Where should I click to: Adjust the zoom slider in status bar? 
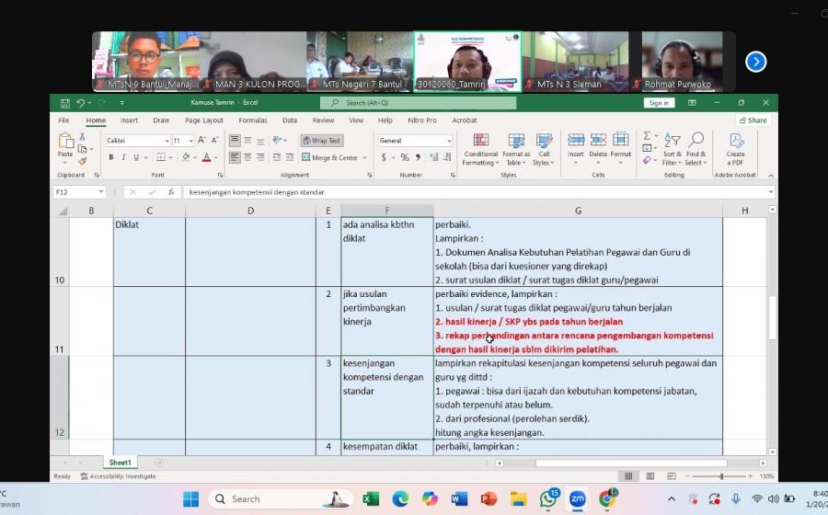(720, 476)
